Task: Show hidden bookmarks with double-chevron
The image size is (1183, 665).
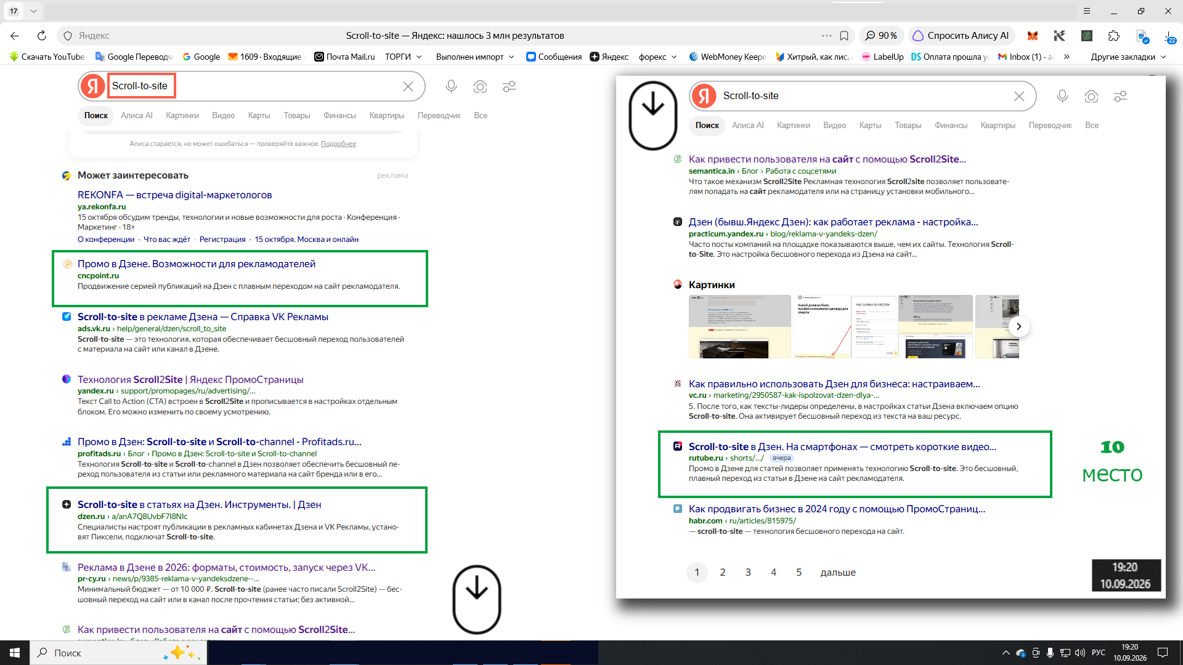Action: [1067, 57]
